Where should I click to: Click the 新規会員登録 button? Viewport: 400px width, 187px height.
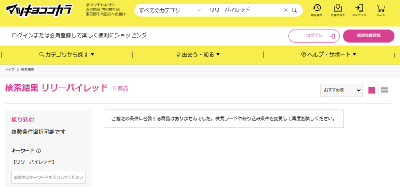click(369, 36)
